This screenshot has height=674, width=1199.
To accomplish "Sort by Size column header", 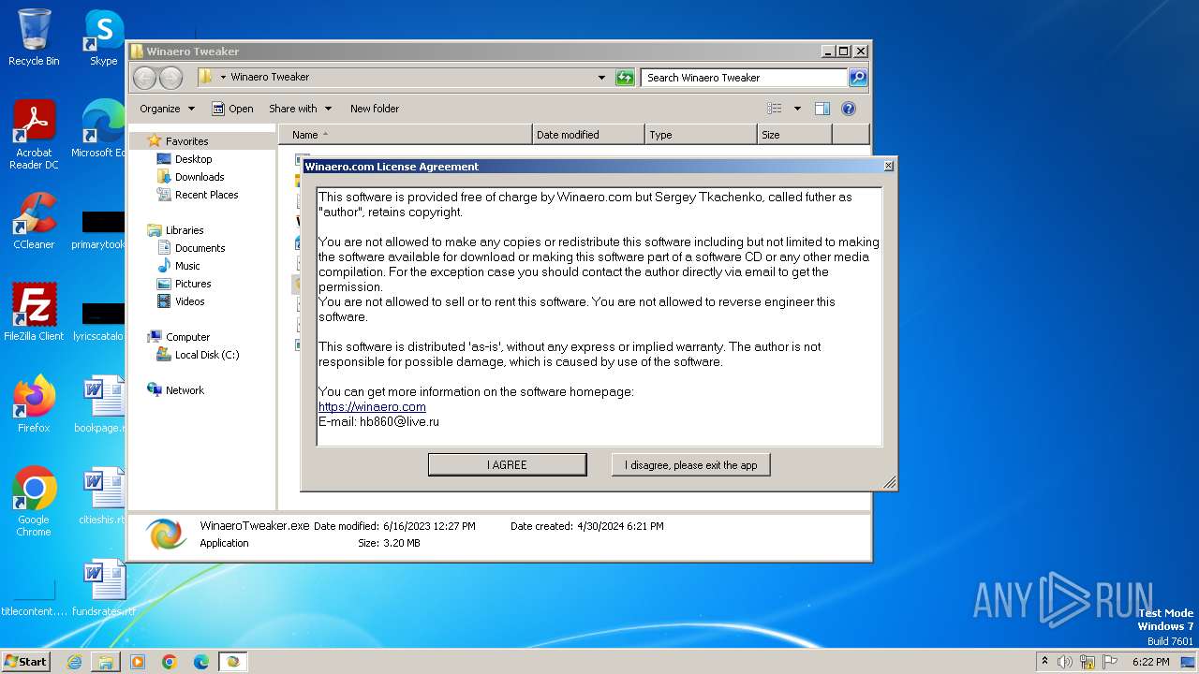I will [794, 135].
